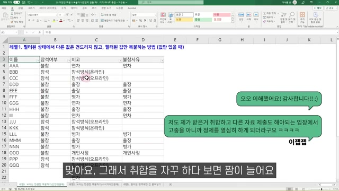Open the Formulas (수식) ribbon tab

[x=64, y=8]
